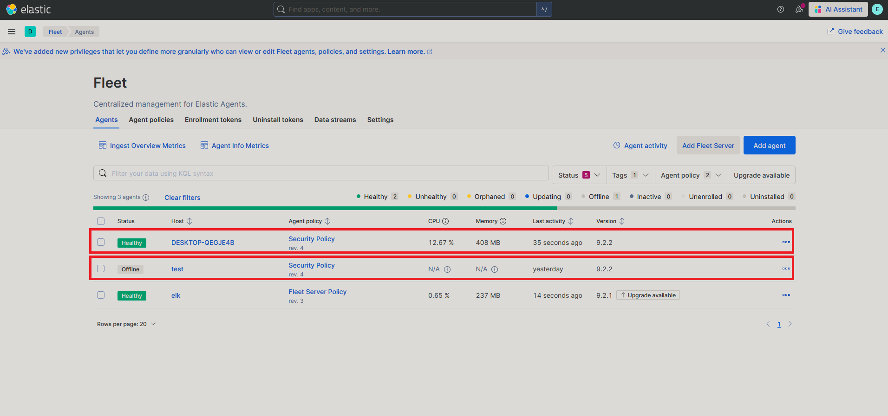Click the agent status distribution bar
The width and height of the screenshot is (888, 416).
point(444,208)
